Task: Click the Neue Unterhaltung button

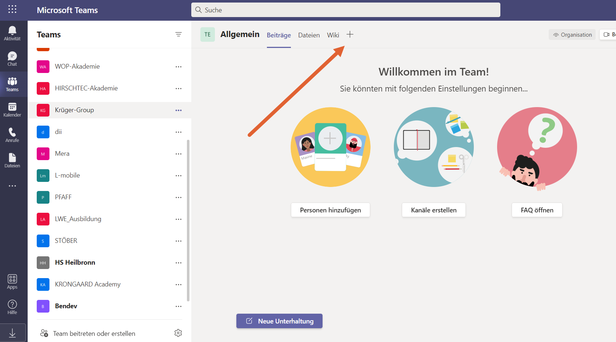Action: (279, 321)
